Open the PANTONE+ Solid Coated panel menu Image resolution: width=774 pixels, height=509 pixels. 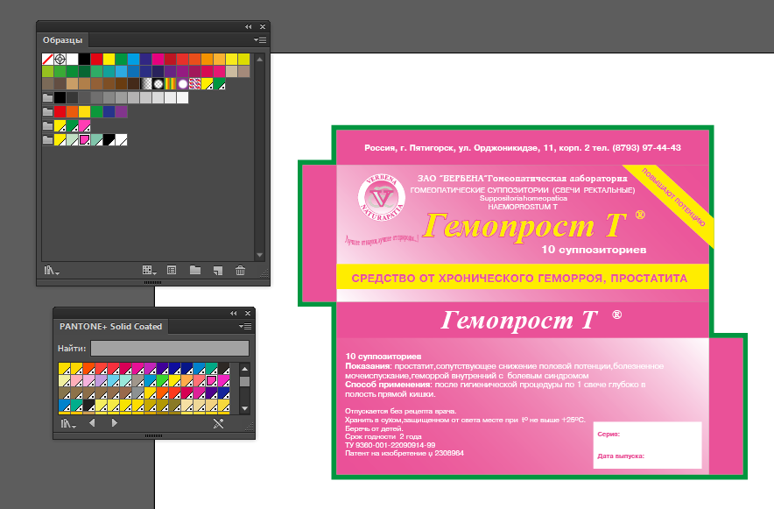coord(245,326)
